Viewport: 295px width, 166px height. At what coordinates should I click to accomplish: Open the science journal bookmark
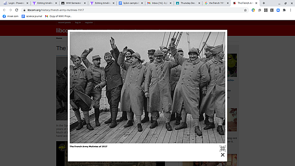[32, 17]
